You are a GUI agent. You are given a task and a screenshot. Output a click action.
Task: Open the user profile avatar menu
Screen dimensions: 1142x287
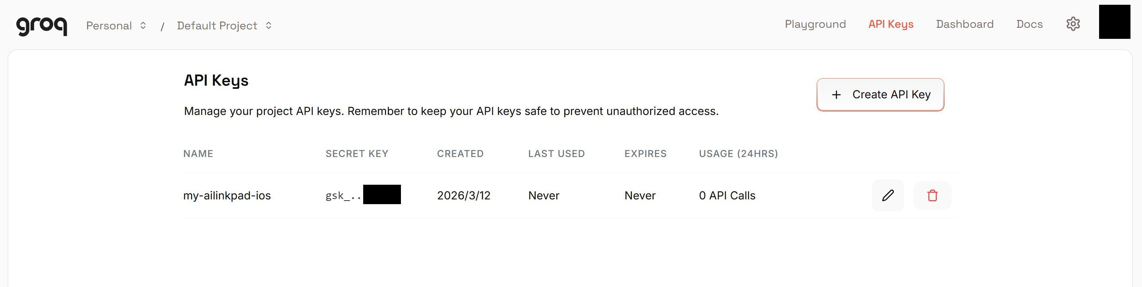[1114, 22]
